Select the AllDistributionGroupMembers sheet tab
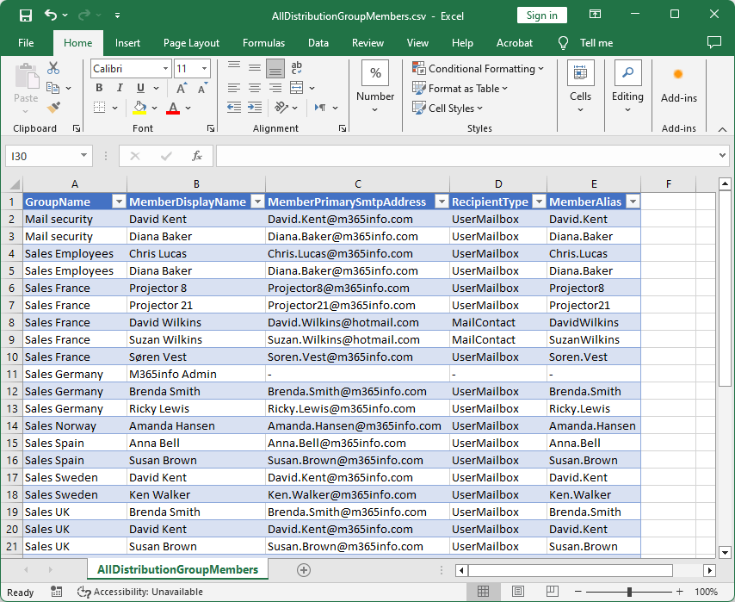Viewport: 735px width, 602px height. [x=176, y=569]
